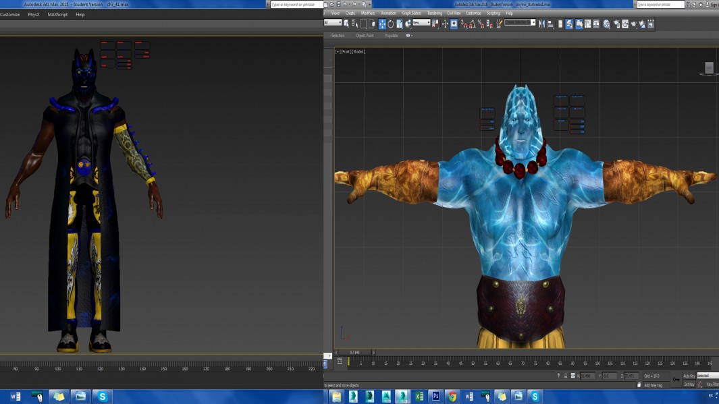Switch to the Selection ribbon tab

(338, 35)
